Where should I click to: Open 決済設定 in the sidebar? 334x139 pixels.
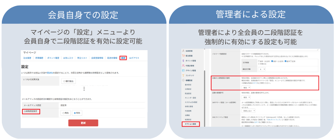(188, 89)
